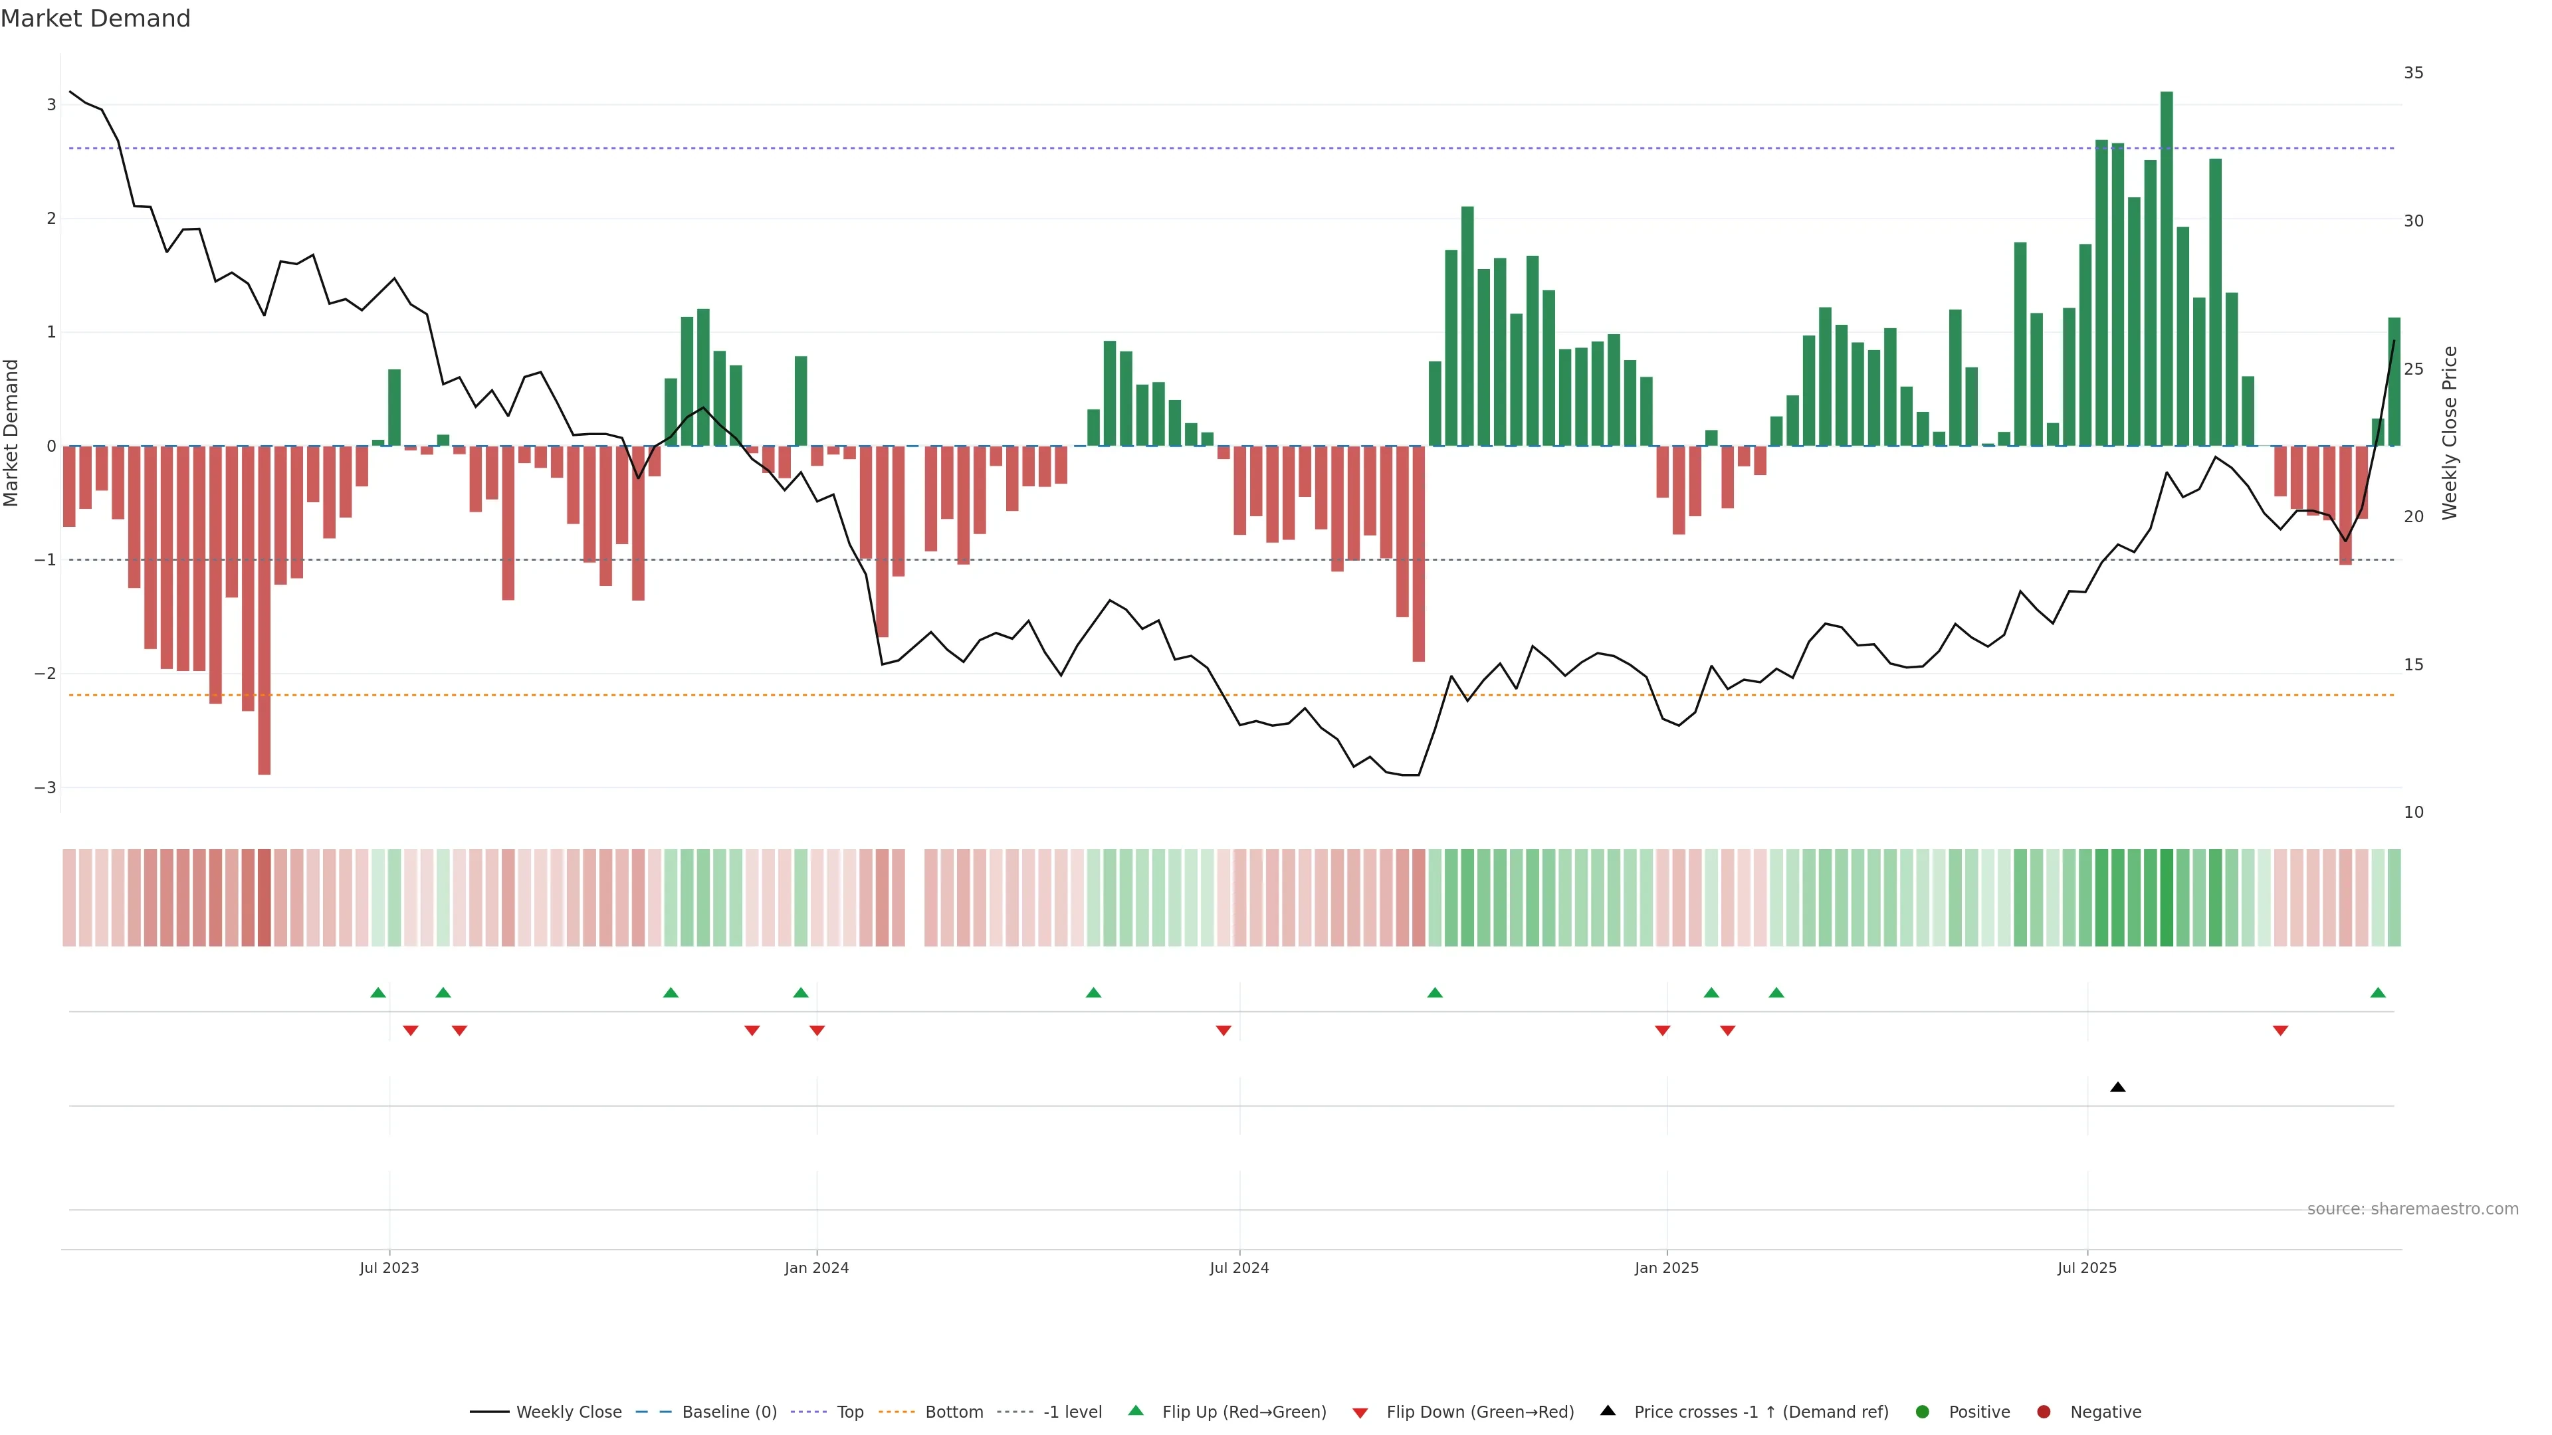Click the Market Demand chart title
Image resolution: width=2552 pixels, height=1435 pixels.
click(95, 19)
